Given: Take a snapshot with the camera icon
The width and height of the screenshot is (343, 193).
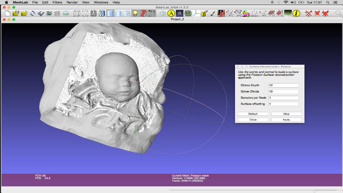Looking at the screenshot, I should (x=49, y=14).
